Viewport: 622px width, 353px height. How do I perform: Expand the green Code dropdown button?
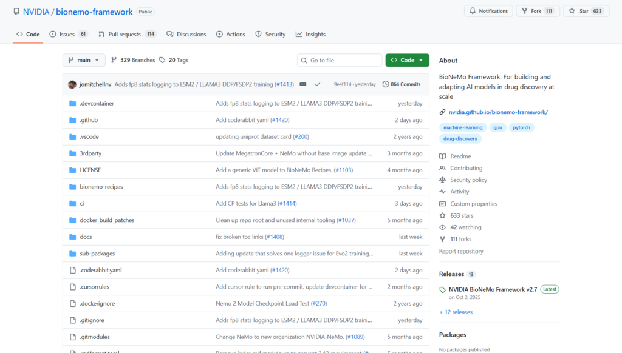(x=407, y=60)
